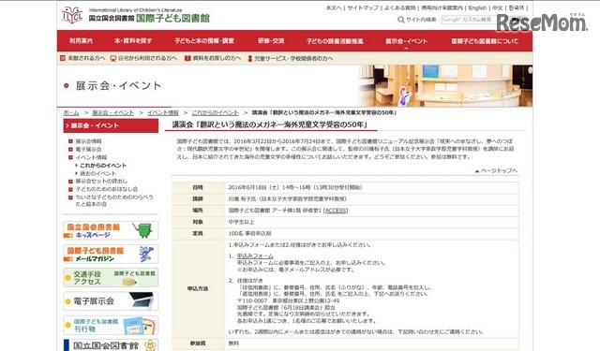This screenshot has height=351, width=600.
Task: Click the 講師 row label
Action: click(x=198, y=199)
